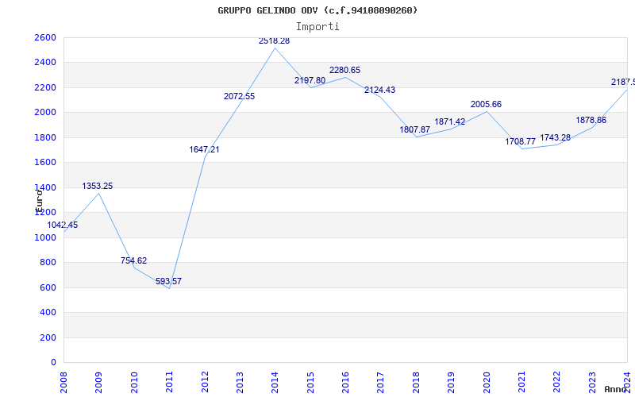Image resolution: width=635 pixels, height=397 pixels.
Task: Click the 2014 x-axis year label
Action: click(275, 382)
